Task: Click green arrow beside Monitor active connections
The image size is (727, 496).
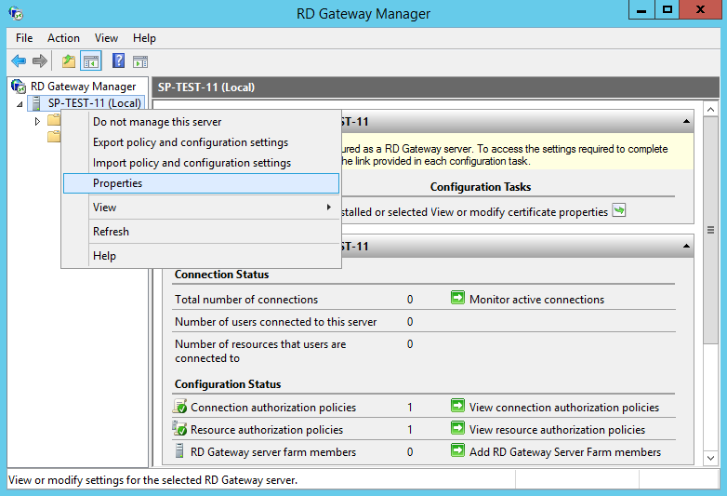Action: pos(457,299)
